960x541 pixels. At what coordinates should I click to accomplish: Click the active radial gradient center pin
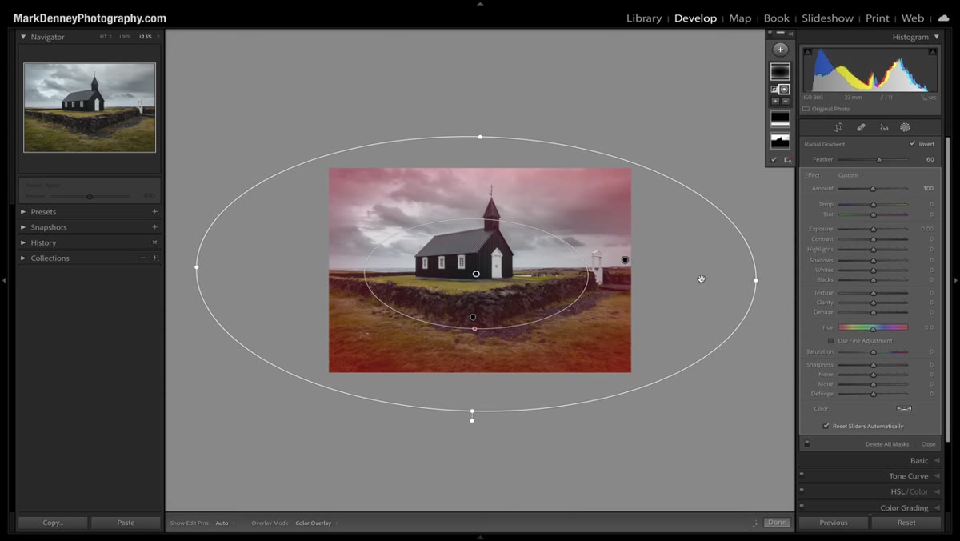click(x=476, y=274)
